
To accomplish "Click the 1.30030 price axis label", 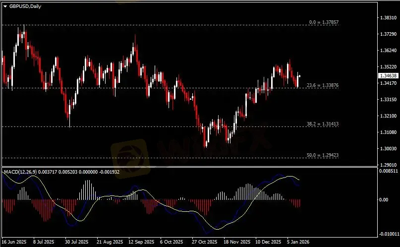I will click(x=387, y=149).
